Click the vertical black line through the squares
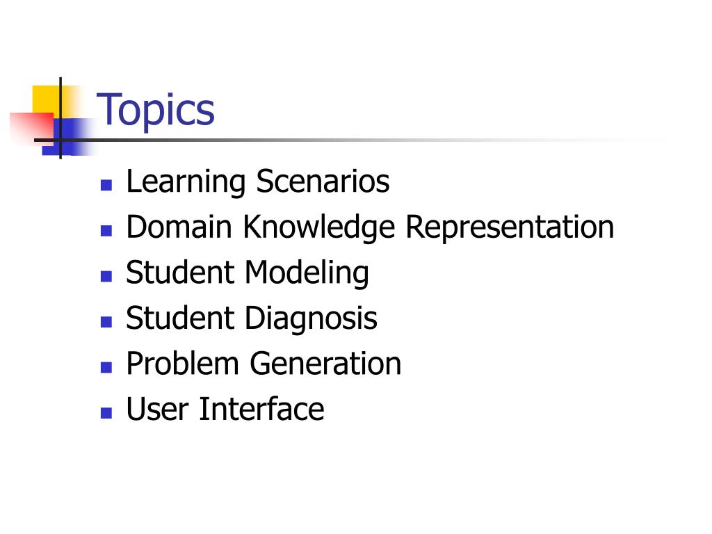Image resolution: width=712 pixels, height=534 pixels. [60, 118]
